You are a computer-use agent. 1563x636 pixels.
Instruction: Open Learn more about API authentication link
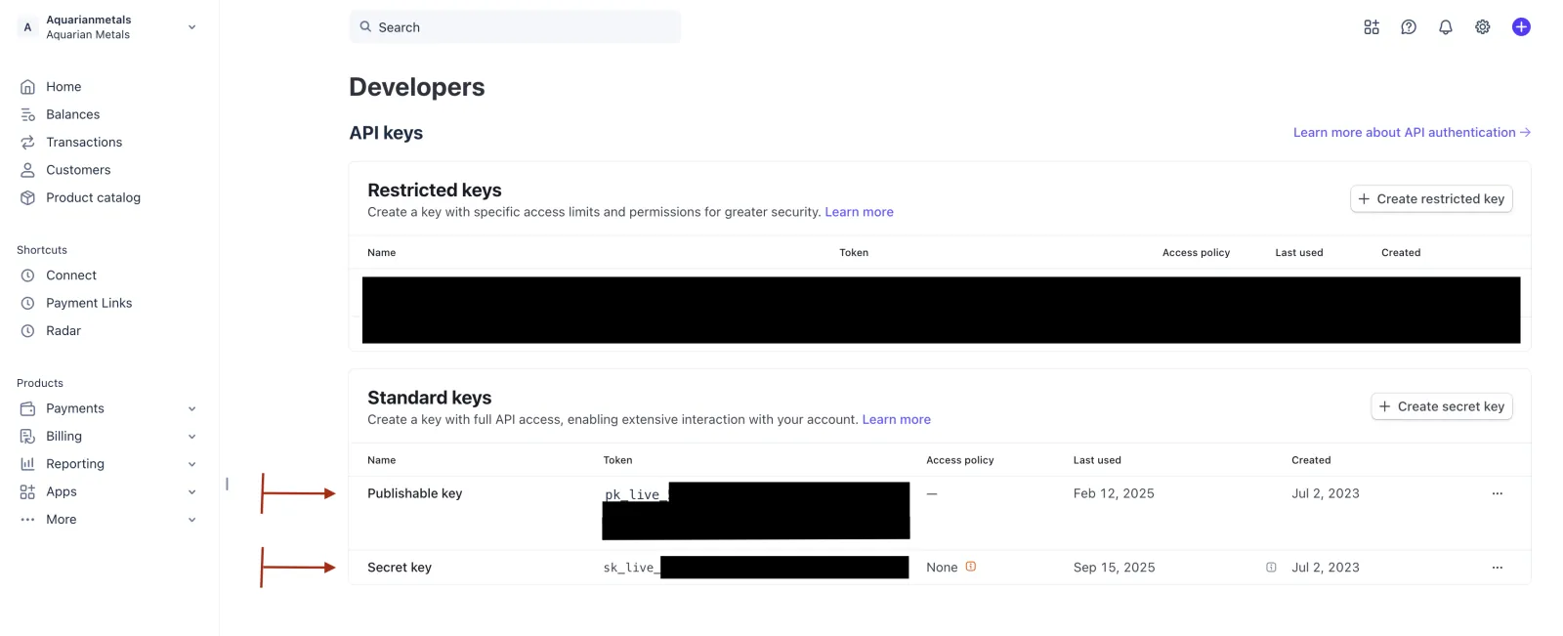pyautogui.click(x=1412, y=133)
